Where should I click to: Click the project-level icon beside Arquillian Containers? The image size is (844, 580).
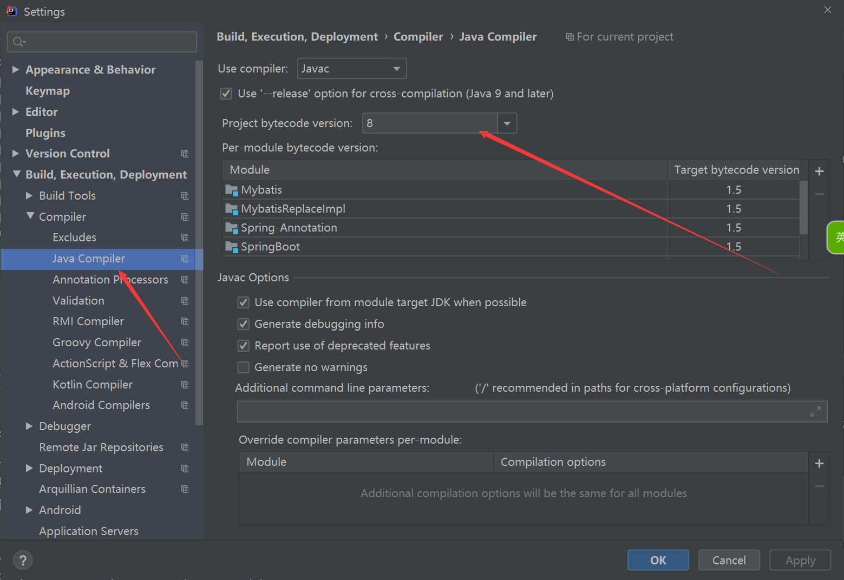coord(185,489)
